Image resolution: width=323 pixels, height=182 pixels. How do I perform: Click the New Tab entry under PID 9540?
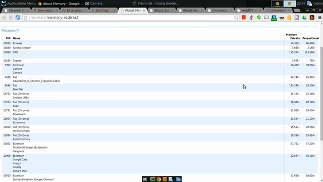coord(18,89)
